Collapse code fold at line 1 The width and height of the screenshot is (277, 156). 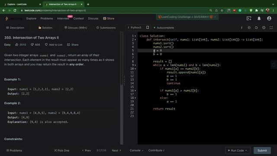(135, 36)
